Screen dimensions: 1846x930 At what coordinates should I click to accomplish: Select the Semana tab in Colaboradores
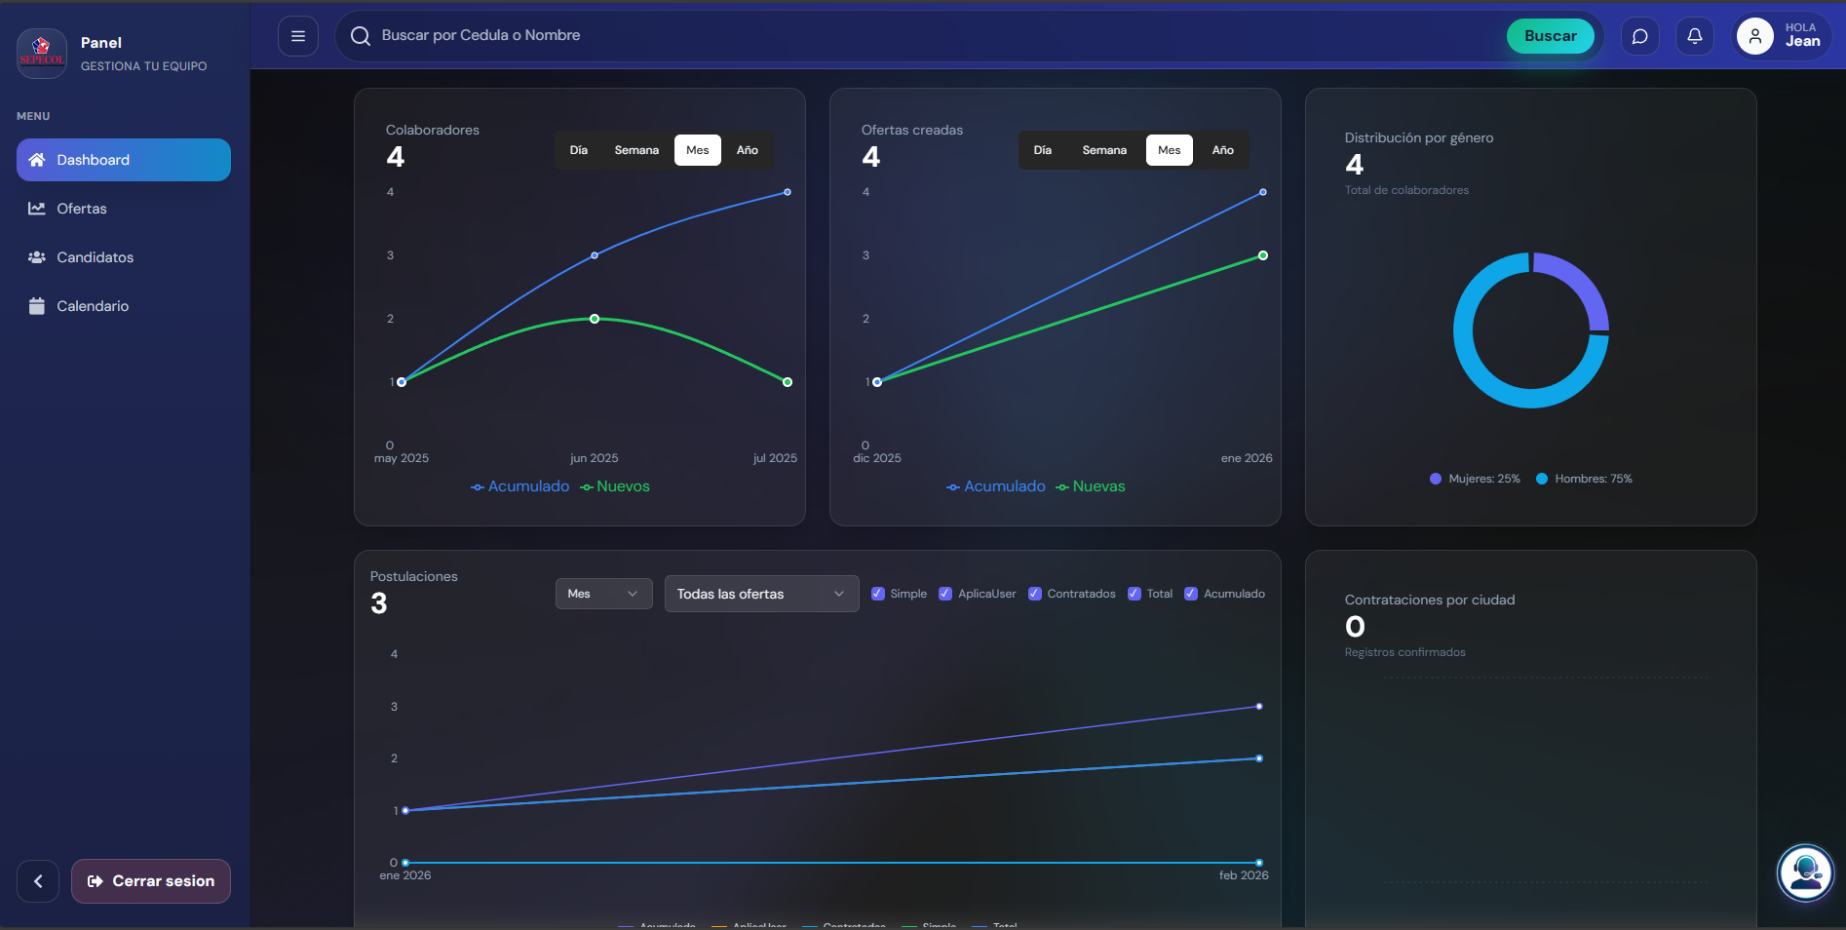point(636,150)
